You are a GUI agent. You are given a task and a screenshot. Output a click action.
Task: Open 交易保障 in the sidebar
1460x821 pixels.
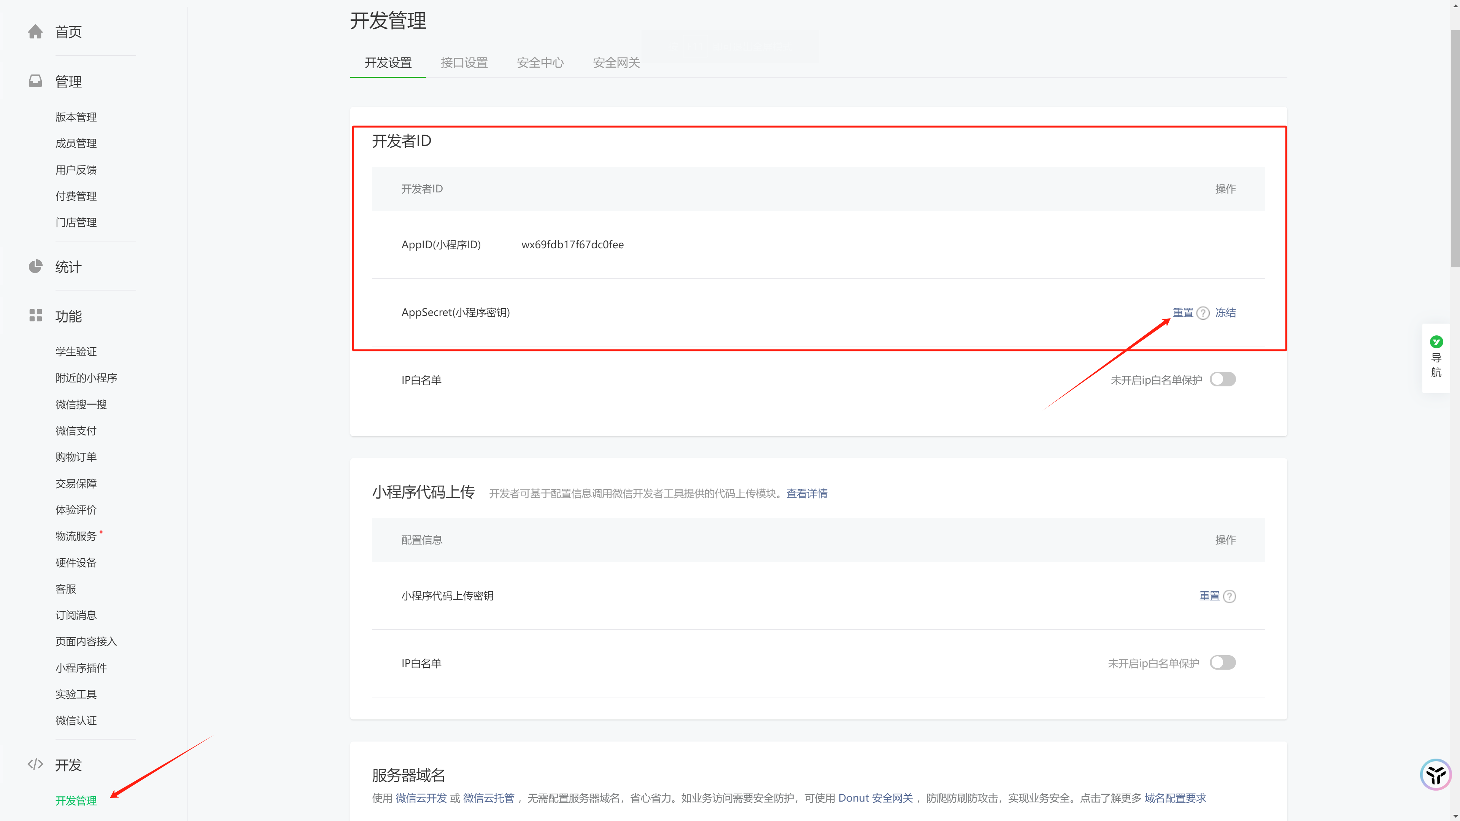(76, 483)
